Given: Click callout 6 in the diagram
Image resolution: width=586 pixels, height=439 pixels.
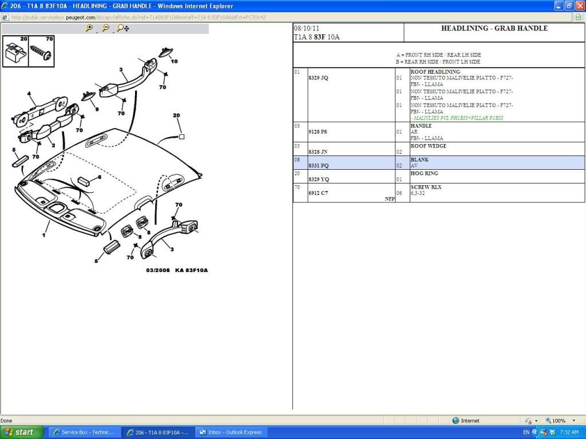Looking at the screenshot, I should point(100,177).
